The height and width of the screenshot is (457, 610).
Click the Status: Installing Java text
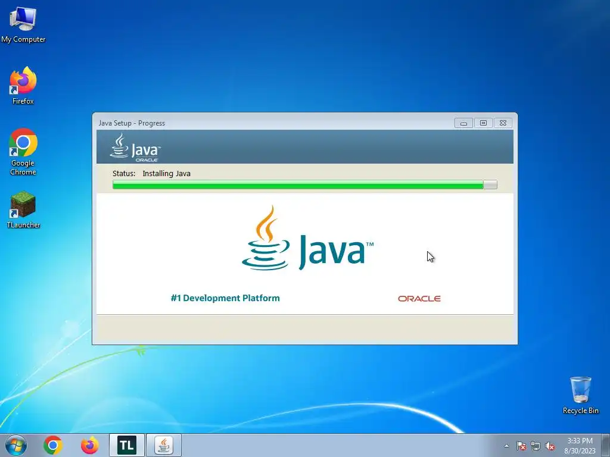pos(151,173)
